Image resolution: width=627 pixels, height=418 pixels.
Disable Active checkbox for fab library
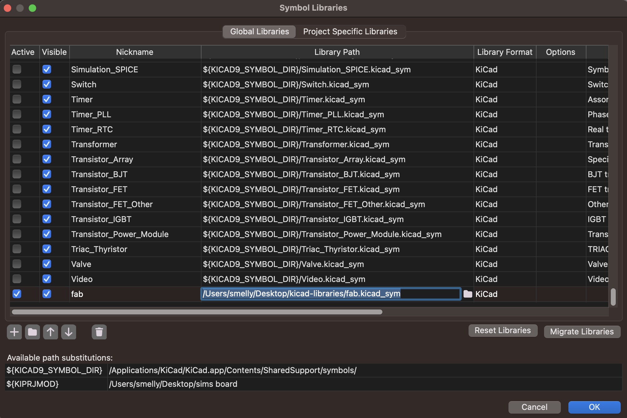coord(17,294)
